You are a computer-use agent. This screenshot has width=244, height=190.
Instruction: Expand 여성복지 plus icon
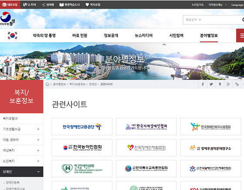pyautogui.click(x=38, y=150)
